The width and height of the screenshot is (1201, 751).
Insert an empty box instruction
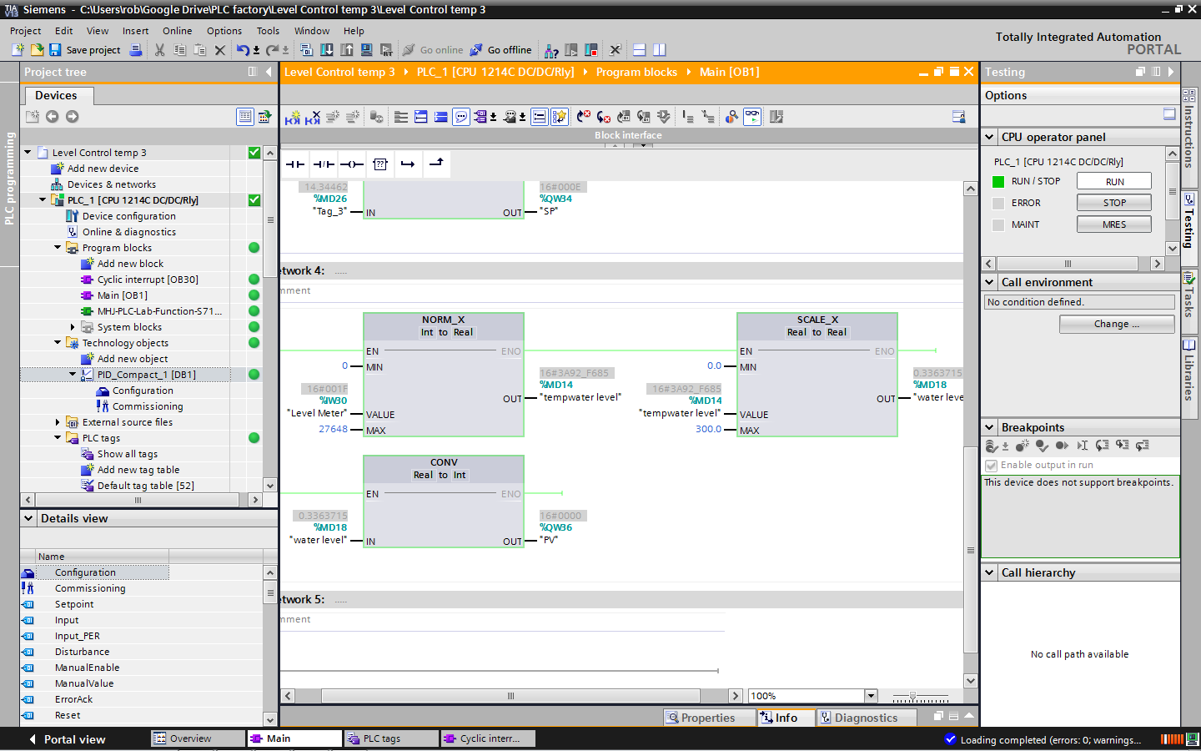(380, 164)
